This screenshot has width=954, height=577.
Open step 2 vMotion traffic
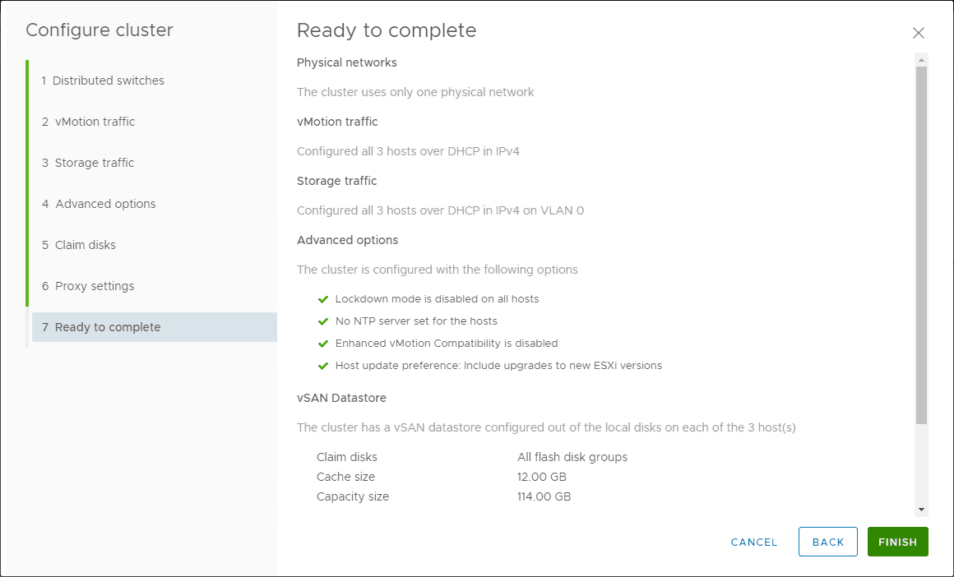click(95, 122)
